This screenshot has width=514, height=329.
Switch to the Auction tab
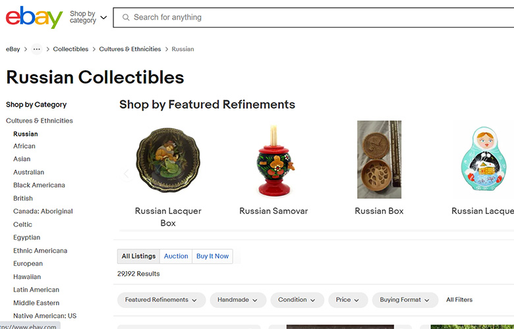176,256
